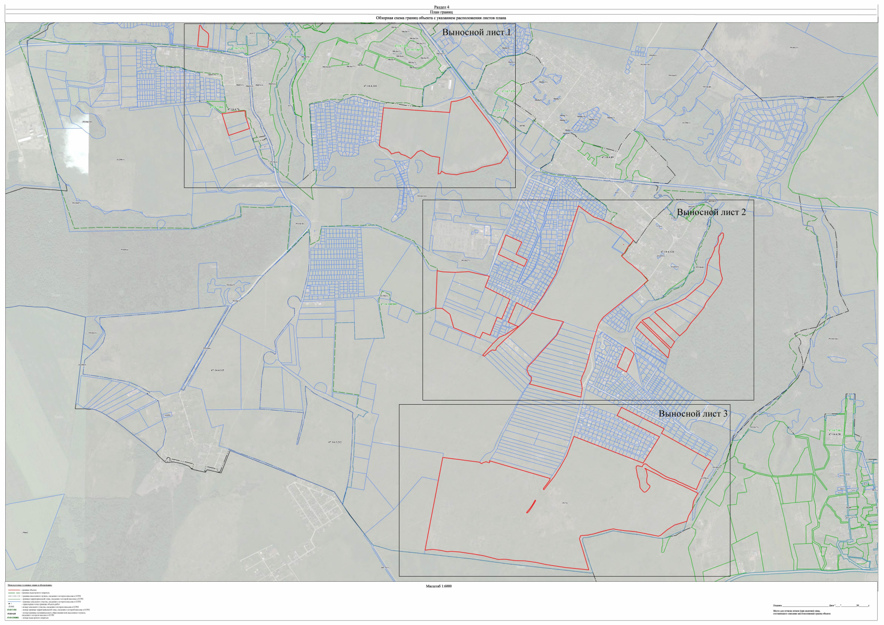Screen dimensions: 884x625
Task: Click the zone label 47:14-4.89
Action: 607,157
